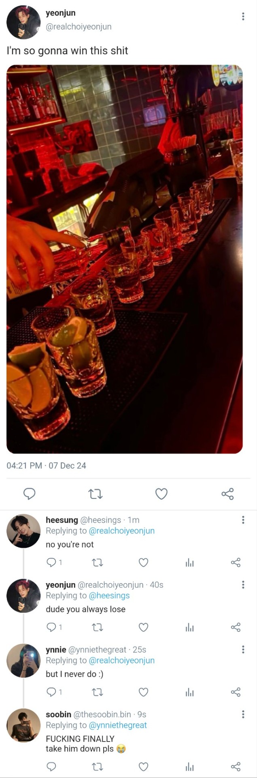Share yeonjun's reply to heesung
Image resolution: width=257 pixels, height=778 pixels.
click(236, 627)
